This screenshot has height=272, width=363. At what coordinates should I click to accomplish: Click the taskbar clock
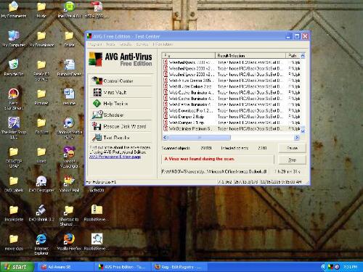tap(351, 267)
